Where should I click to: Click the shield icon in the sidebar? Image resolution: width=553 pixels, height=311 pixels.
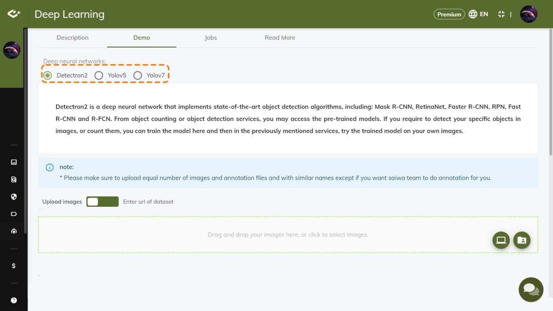coord(14,197)
